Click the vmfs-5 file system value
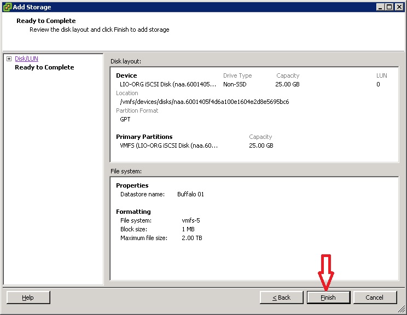407x315 pixels. coord(191,220)
